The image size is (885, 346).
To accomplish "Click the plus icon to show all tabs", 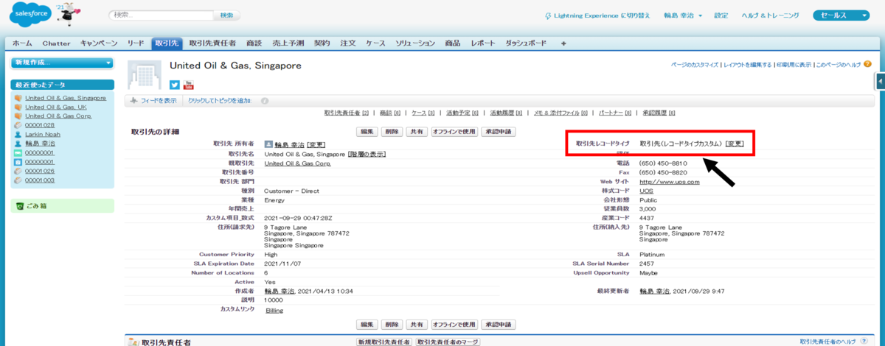I will pos(563,43).
